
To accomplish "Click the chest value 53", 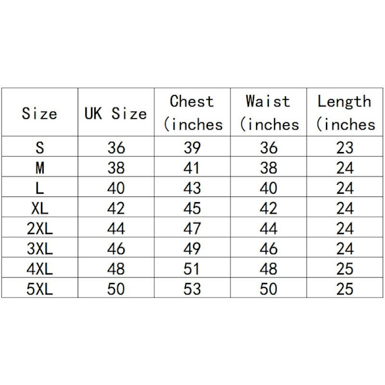I will tap(192, 289).
